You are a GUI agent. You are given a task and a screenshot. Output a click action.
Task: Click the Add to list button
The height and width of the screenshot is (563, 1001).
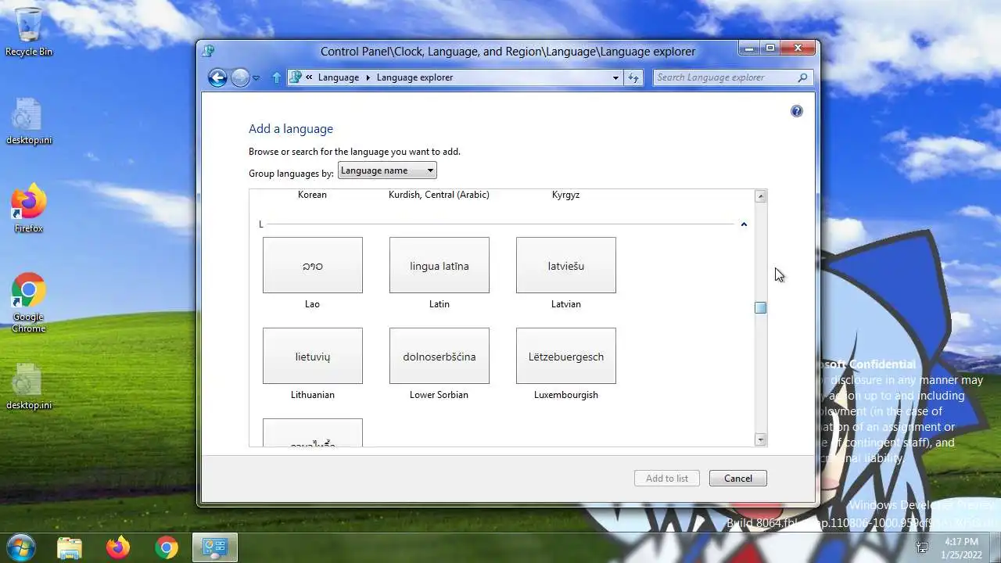667,479
